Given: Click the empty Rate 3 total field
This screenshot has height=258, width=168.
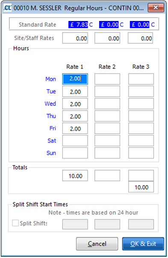Looking at the screenshot, I should tap(141, 176).
